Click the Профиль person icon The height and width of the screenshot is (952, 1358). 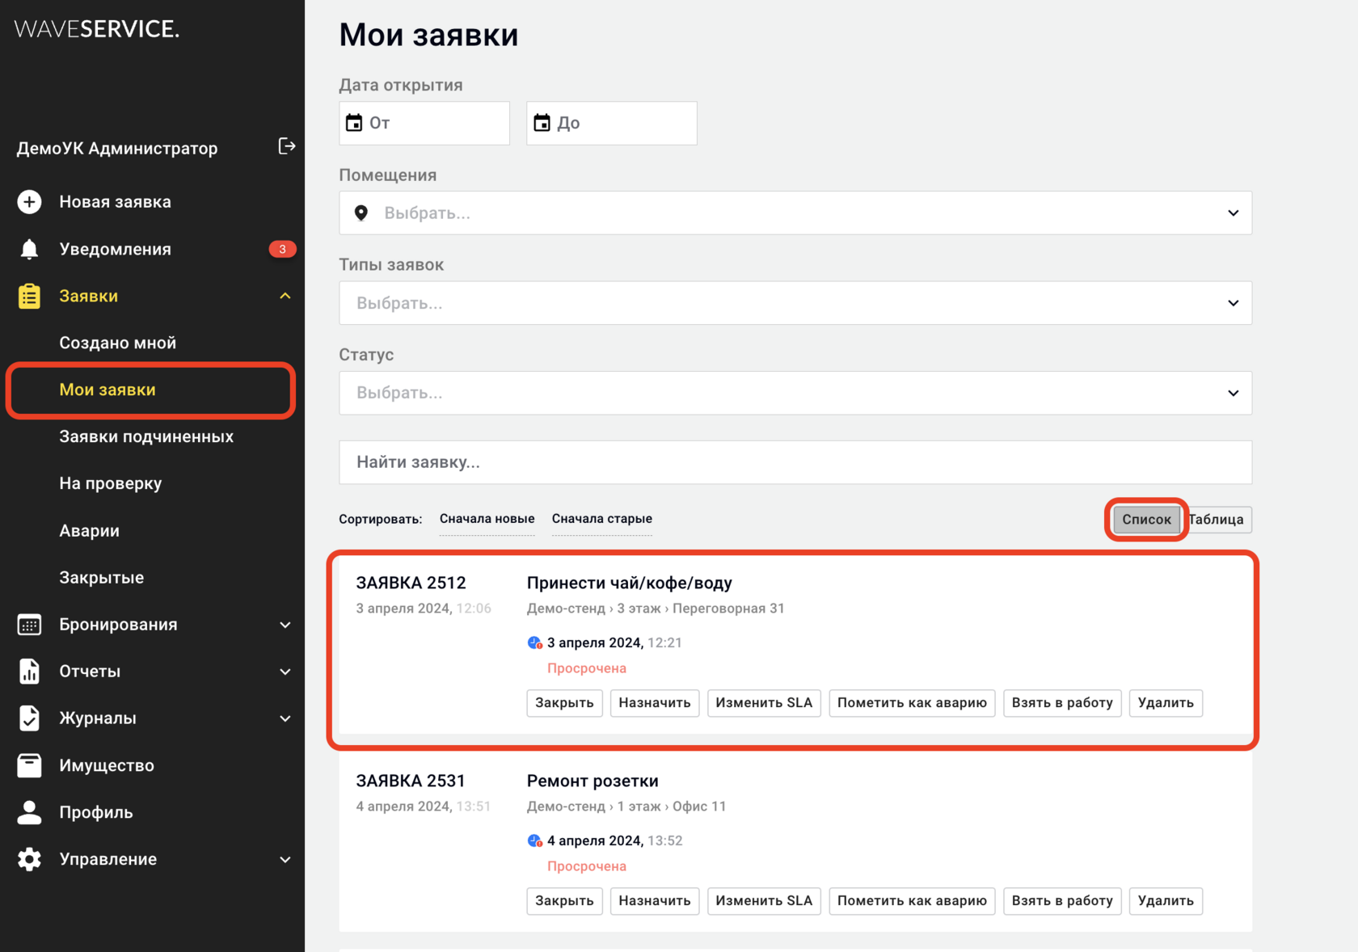[29, 812]
